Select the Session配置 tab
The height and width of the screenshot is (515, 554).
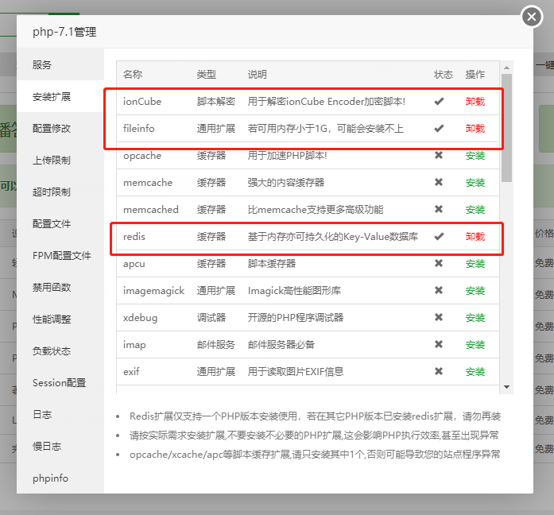tap(59, 382)
